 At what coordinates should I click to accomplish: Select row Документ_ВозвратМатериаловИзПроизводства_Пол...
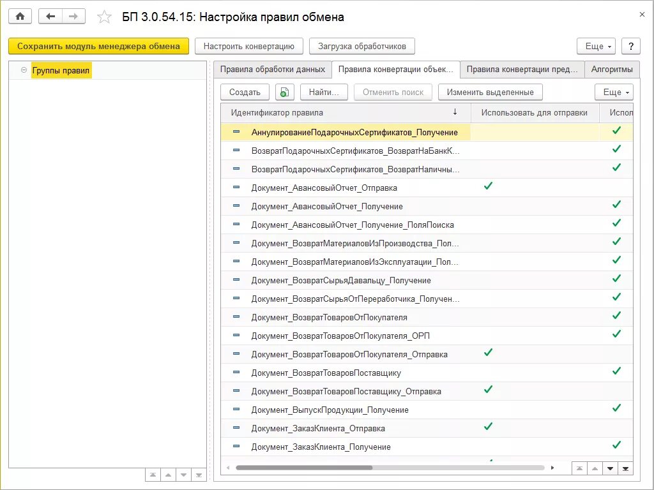(x=427, y=243)
